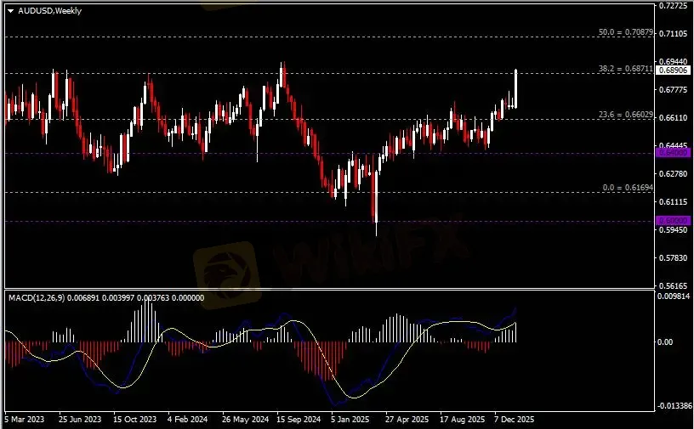Click the 7 Dec 2025 date label

click(x=514, y=420)
